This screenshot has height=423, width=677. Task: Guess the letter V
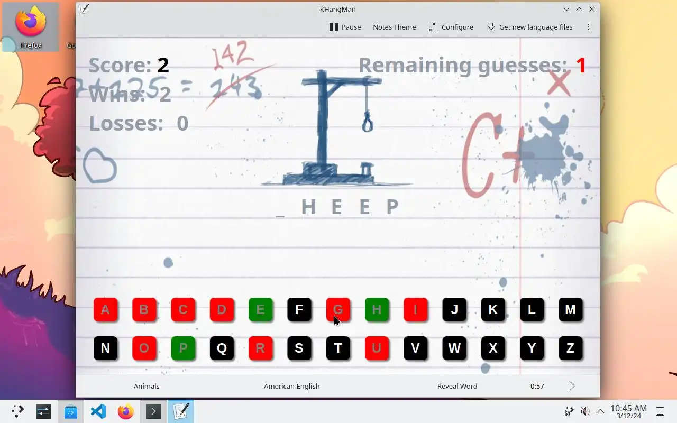point(415,348)
